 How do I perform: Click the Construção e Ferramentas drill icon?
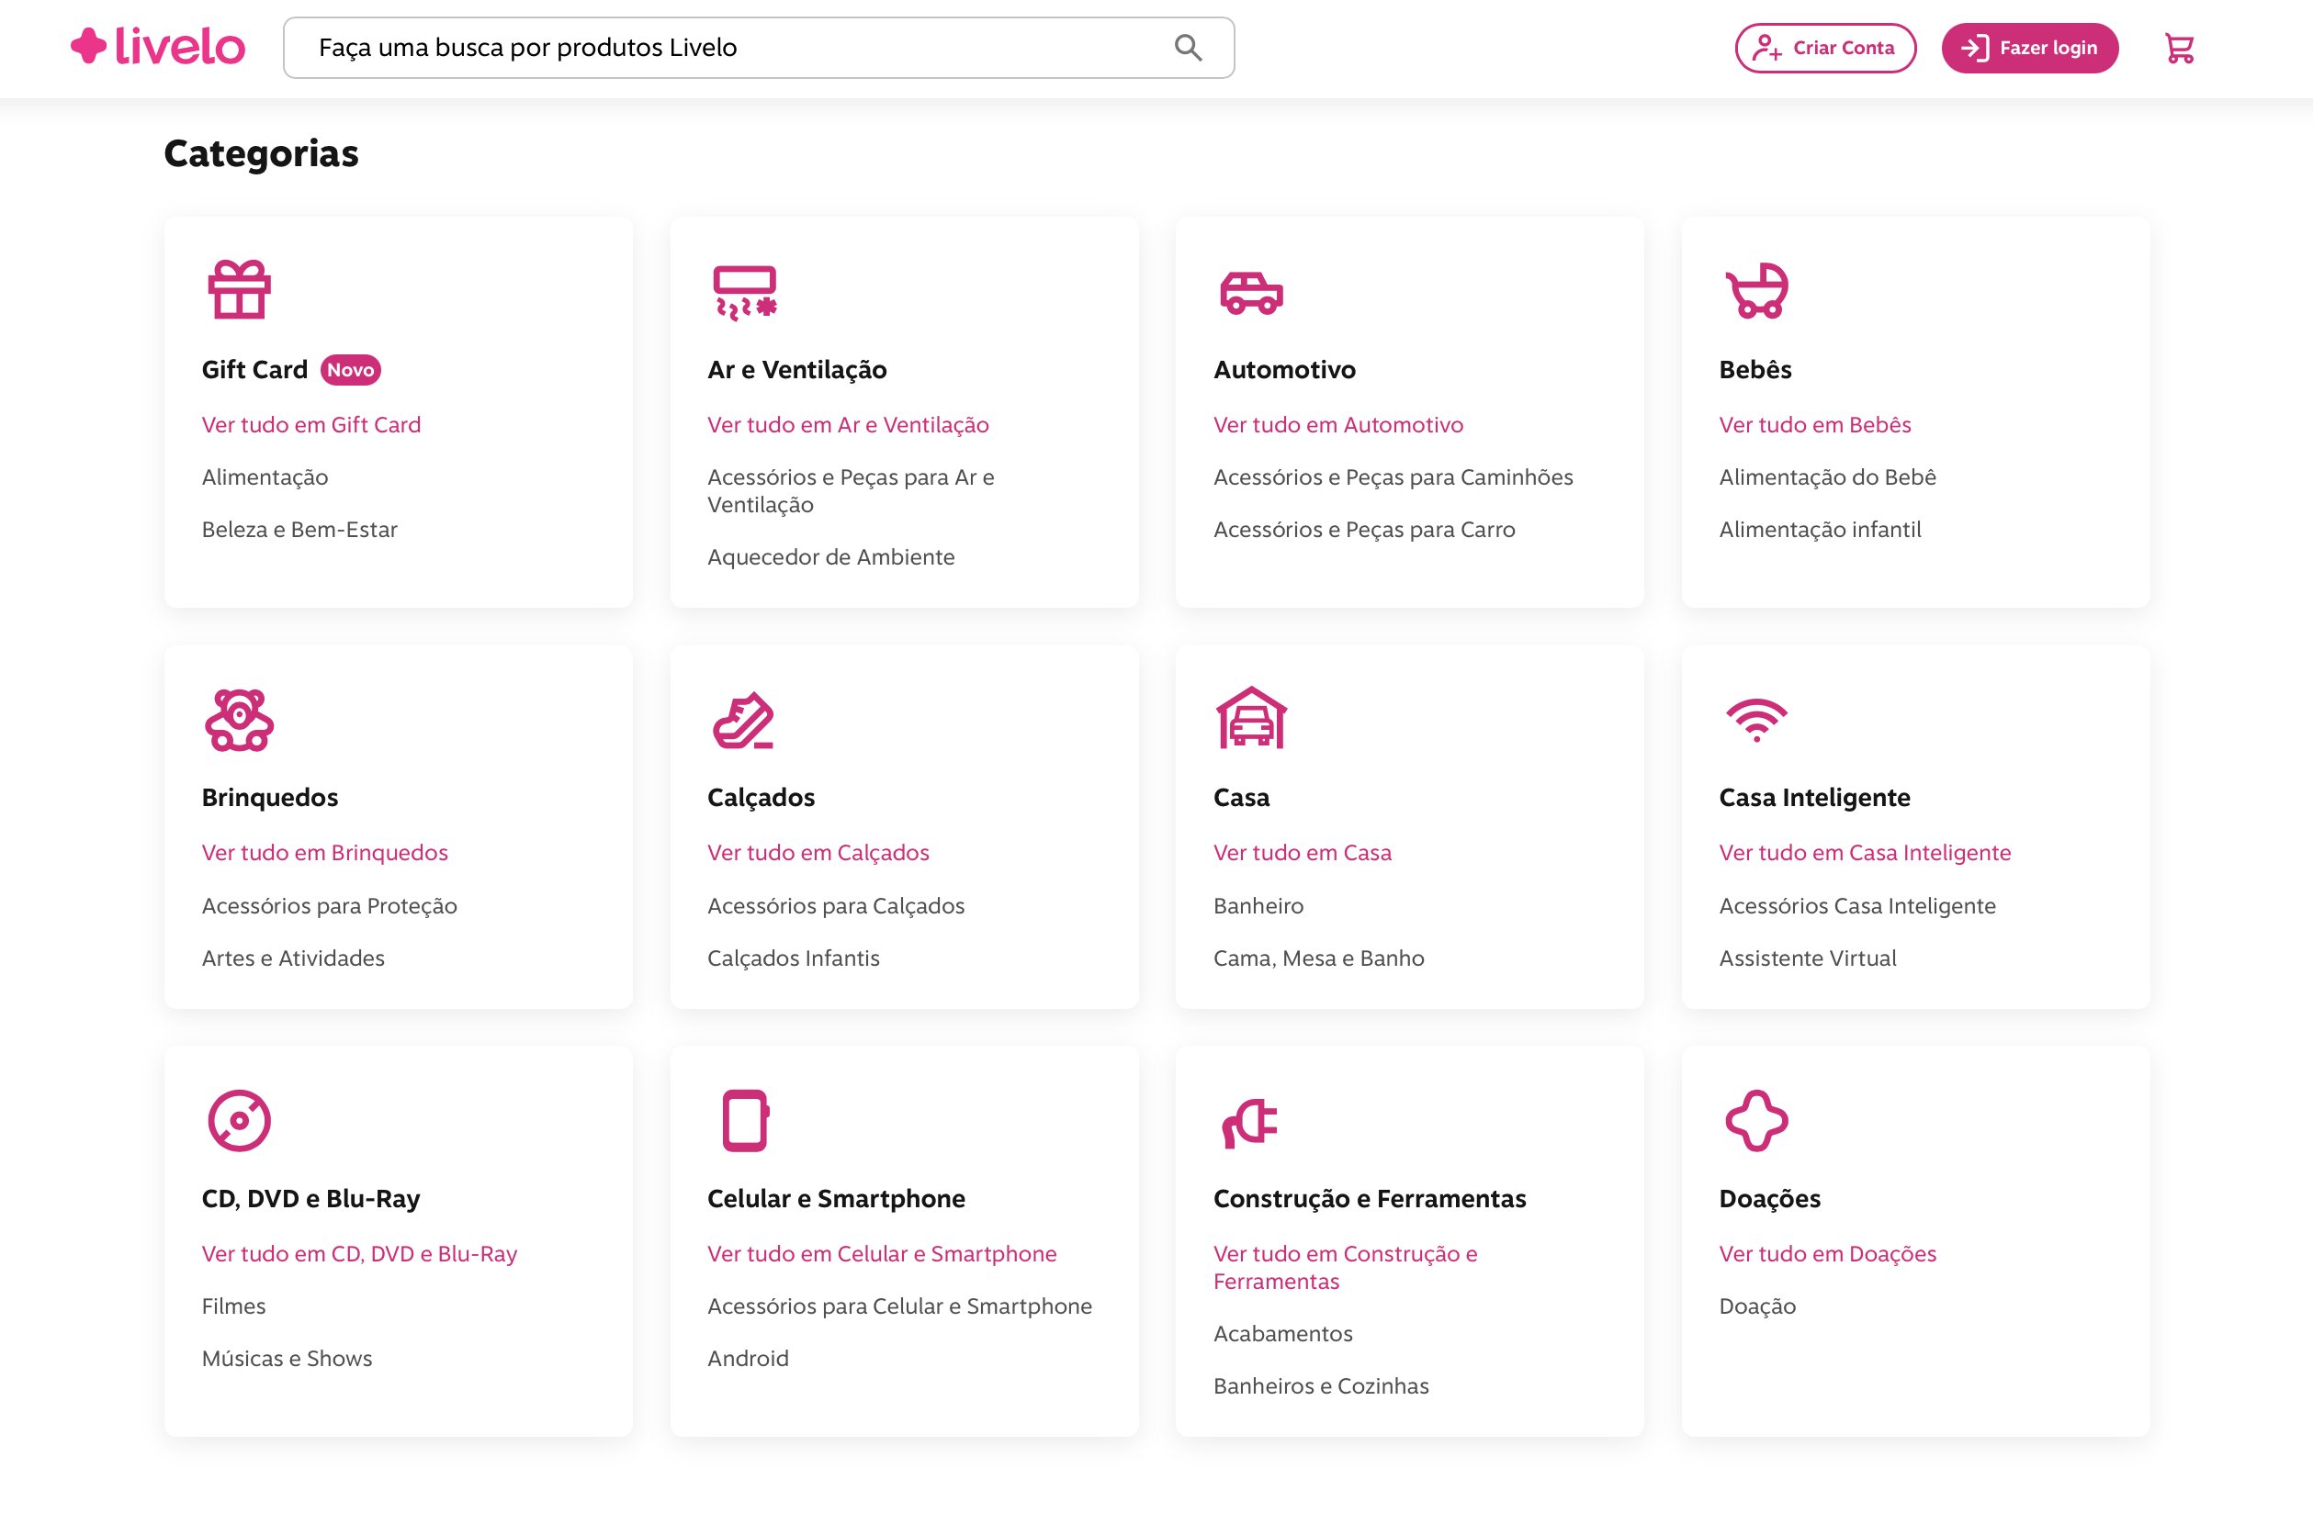click(x=1249, y=1123)
